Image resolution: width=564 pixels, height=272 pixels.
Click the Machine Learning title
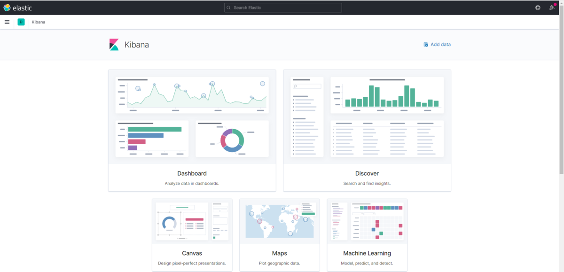click(367, 253)
